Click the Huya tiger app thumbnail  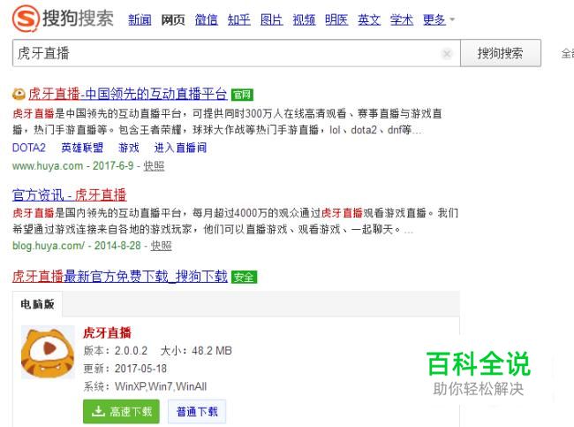point(48,352)
